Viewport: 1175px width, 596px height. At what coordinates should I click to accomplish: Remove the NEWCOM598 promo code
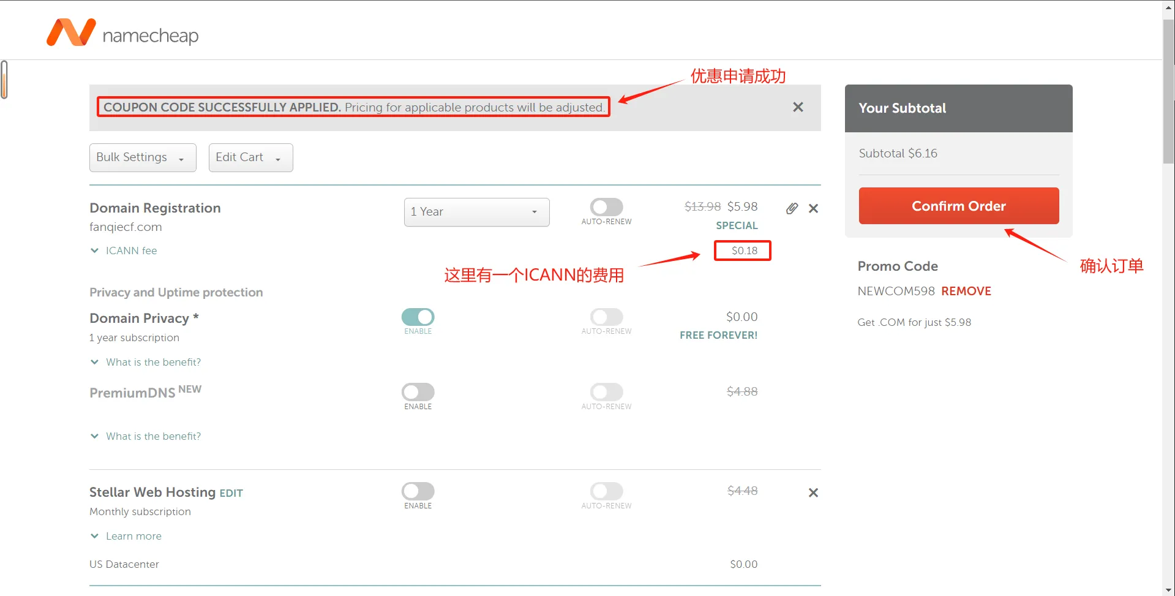(x=966, y=291)
